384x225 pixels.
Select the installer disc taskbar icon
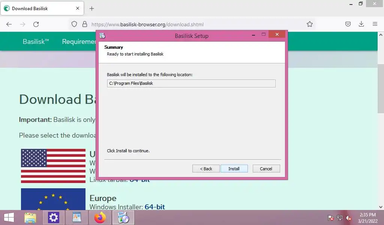[123, 217]
